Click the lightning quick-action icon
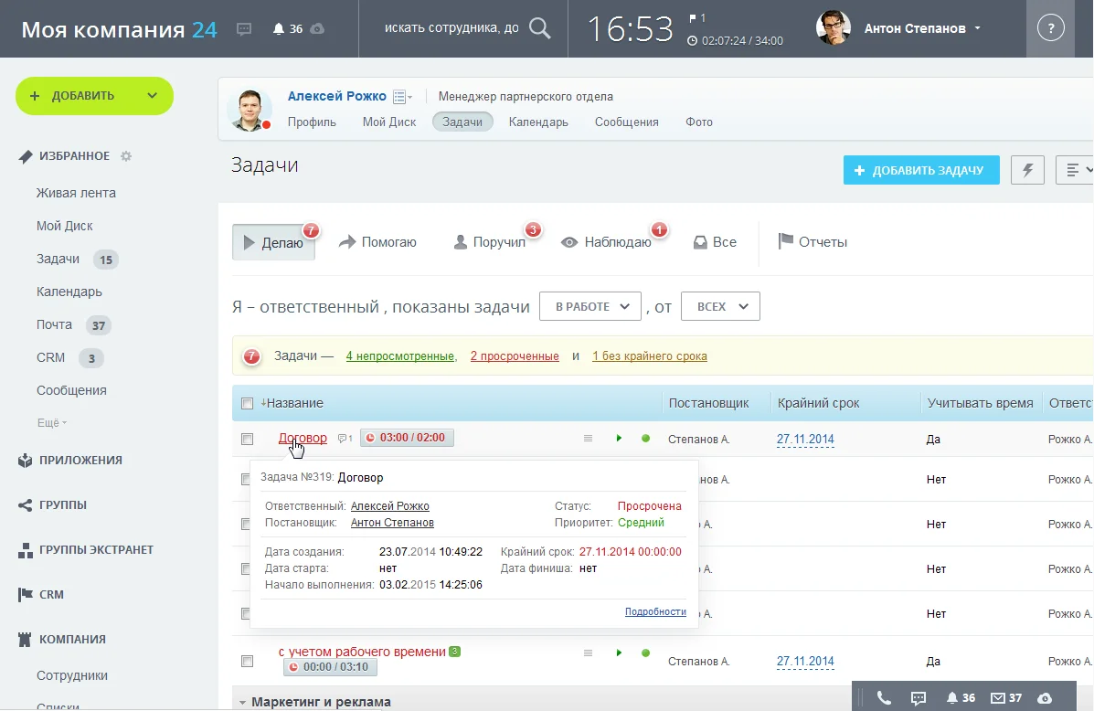Image resolution: width=1094 pixels, height=711 pixels. click(x=1028, y=170)
